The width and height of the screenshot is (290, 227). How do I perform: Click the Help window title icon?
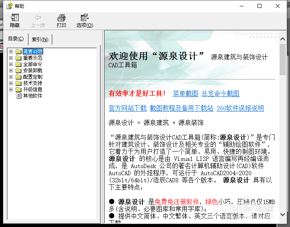(9, 6)
